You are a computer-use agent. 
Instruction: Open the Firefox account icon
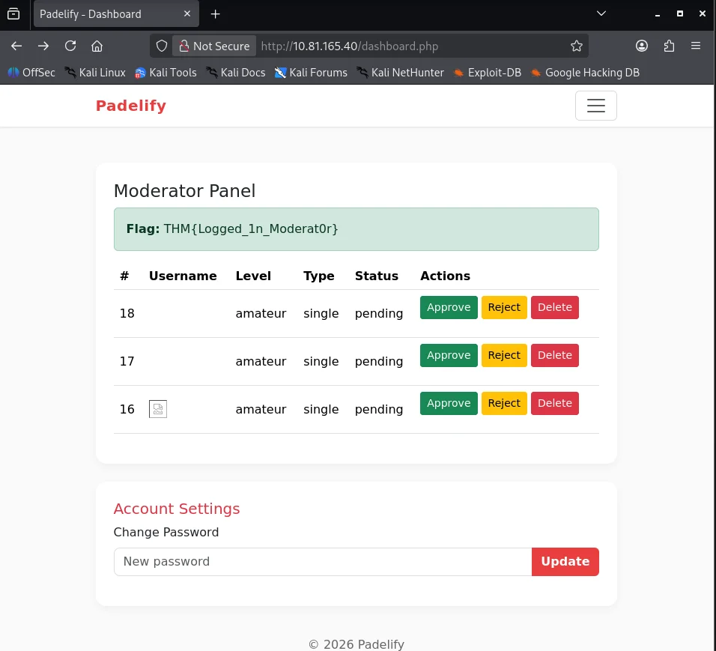[642, 46]
